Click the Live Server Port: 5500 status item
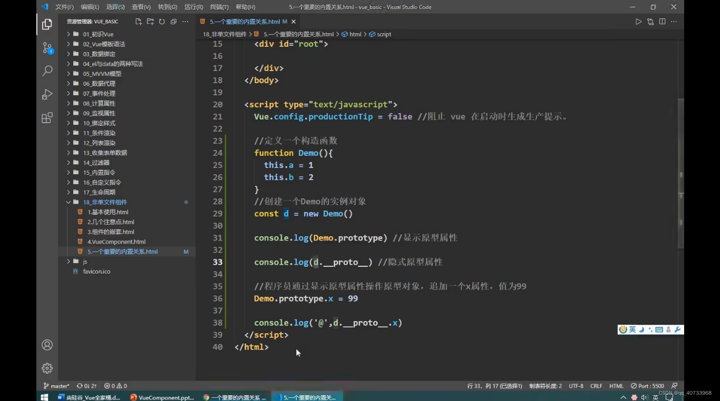Viewport: 720px width, 401px height. coord(647,386)
